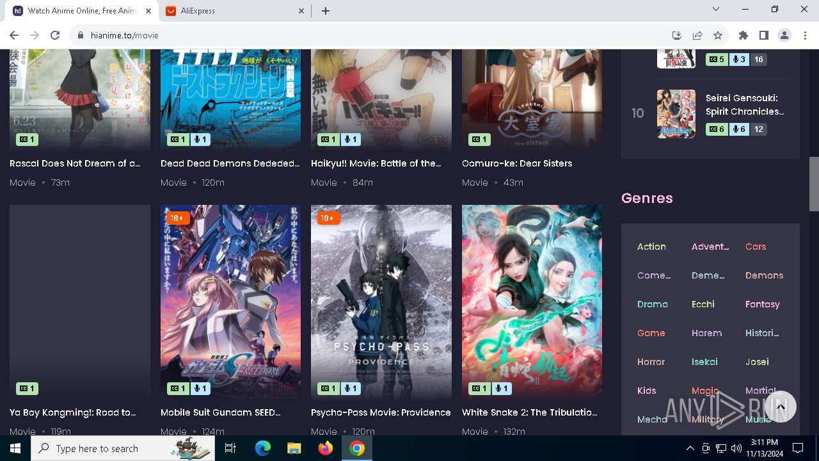The height and width of the screenshot is (461, 819).
Task: Select the Watch Anime Online tab
Action: tap(82, 11)
